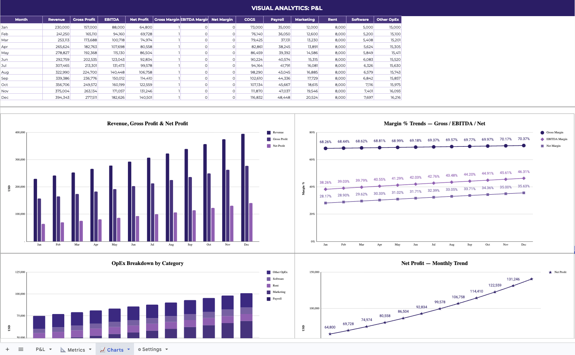Screen dimensions: 575x355
Task: Click Net Margin legend square marker
Action: (542, 146)
